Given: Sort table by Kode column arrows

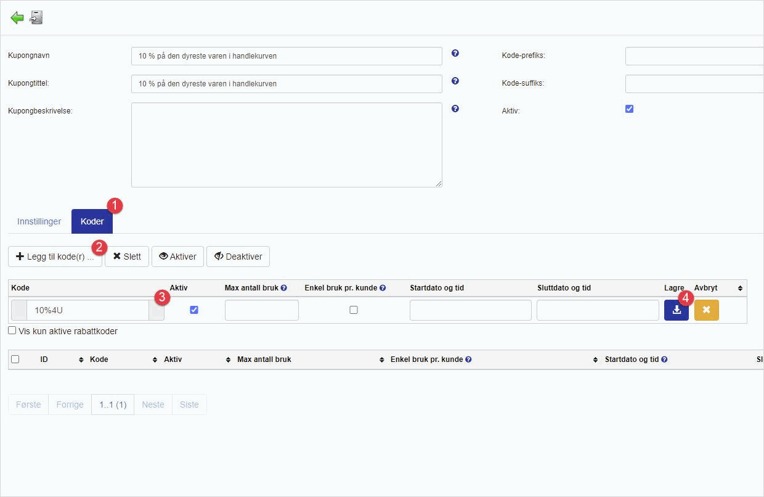Looking at the screenshot, I should pyautogui.click(x=155, y=359).
